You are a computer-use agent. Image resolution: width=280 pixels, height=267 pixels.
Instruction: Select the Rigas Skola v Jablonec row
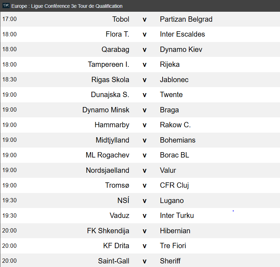pyautogui.click(x=140, y=80)
